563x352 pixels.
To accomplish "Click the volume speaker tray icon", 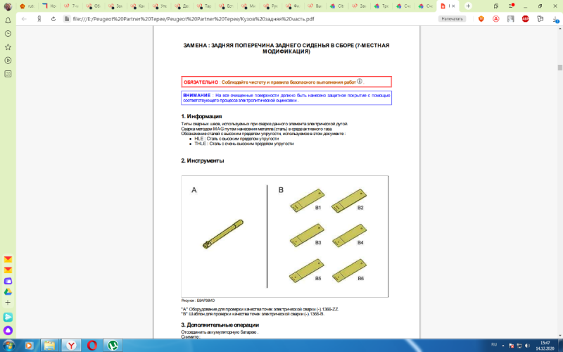I will (527, 346).
